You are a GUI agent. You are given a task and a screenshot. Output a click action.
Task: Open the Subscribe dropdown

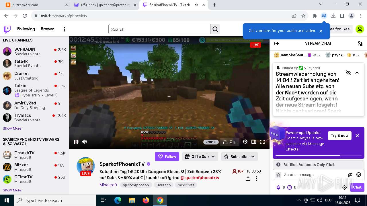point(239,157)
